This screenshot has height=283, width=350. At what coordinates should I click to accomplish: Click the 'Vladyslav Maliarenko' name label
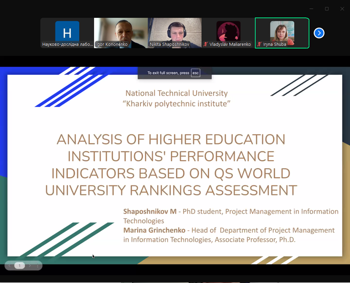(230, 44)
